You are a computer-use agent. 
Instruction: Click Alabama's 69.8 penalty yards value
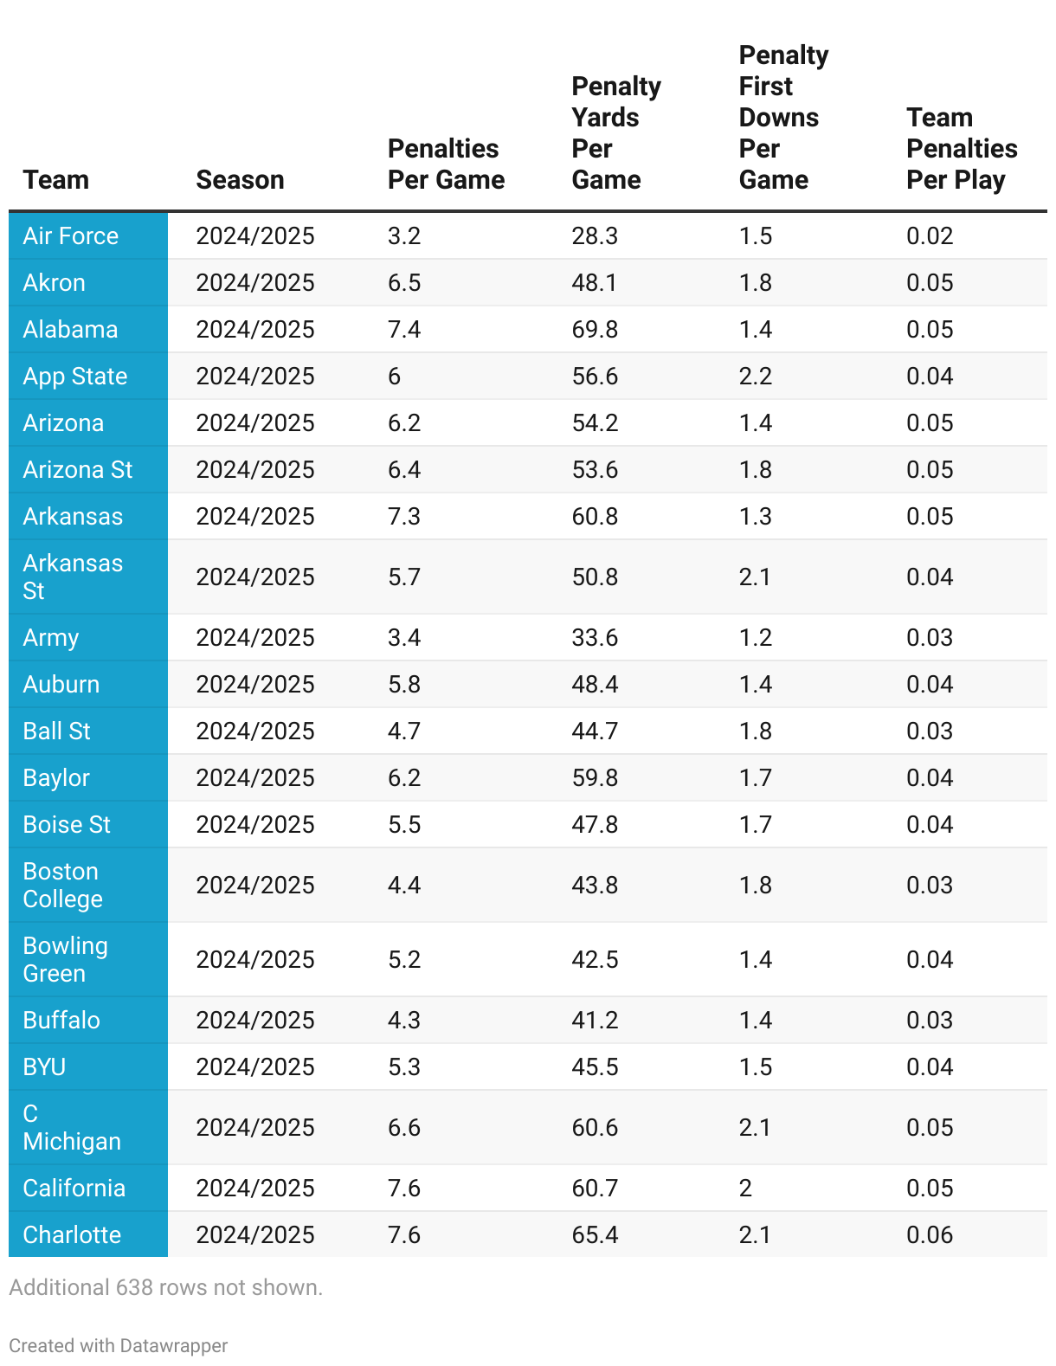click(x=595, y=330)
